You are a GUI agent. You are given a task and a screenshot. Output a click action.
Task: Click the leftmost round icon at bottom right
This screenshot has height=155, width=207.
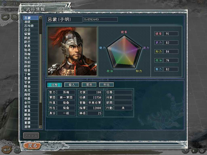186,150
